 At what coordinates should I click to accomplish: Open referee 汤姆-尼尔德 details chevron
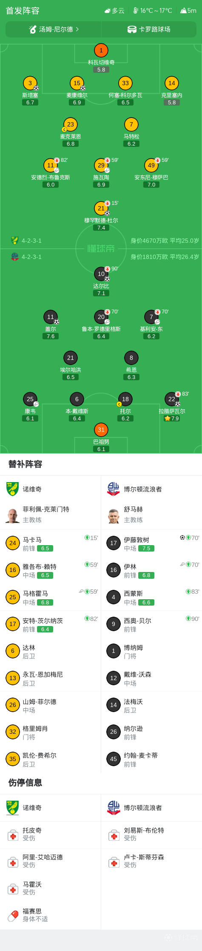tap(77, 29)
